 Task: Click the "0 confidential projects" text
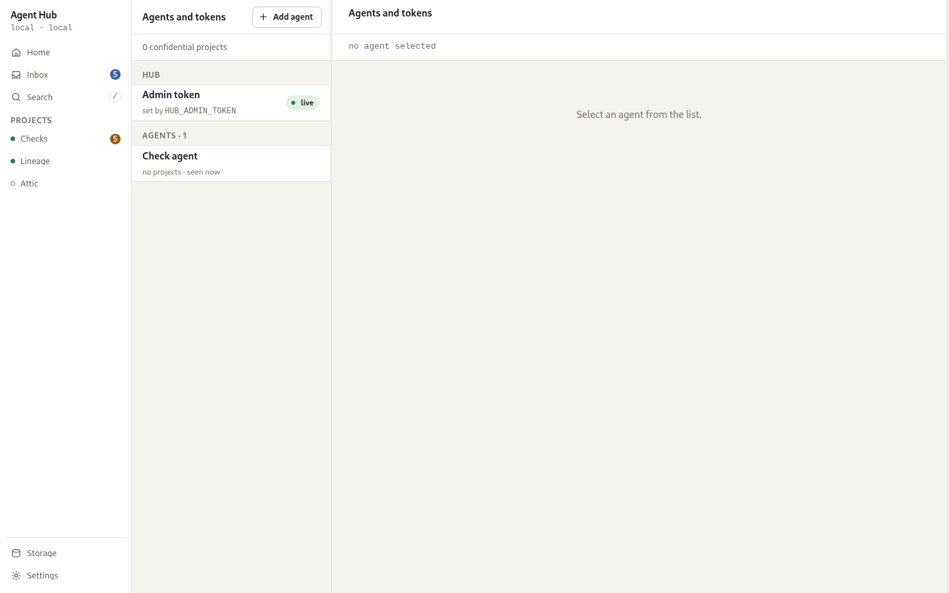(x=185, y=47)
